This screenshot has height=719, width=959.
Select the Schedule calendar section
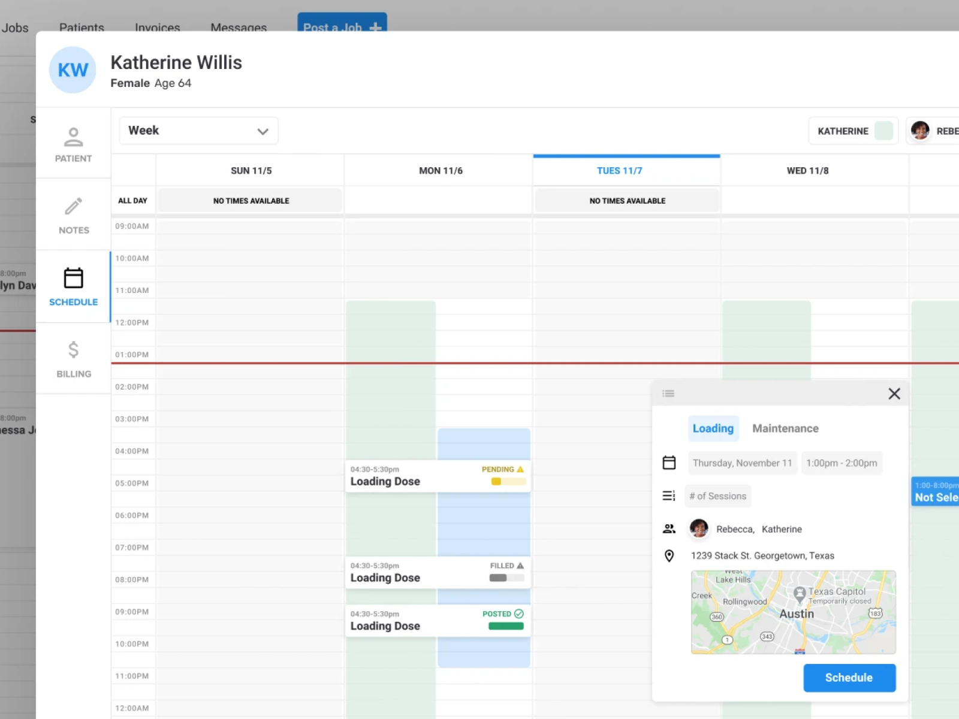click(x=73, y=287)
